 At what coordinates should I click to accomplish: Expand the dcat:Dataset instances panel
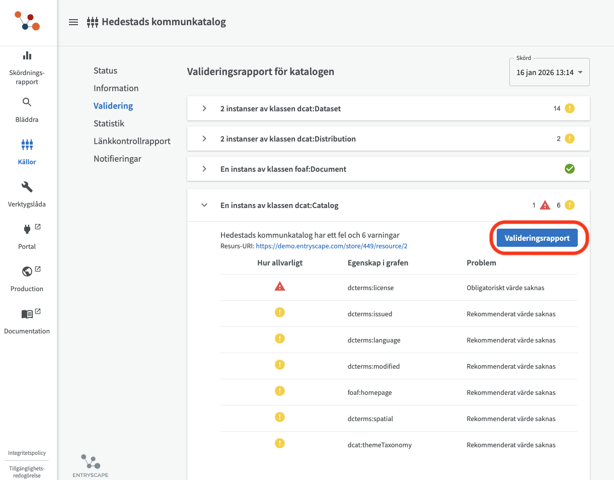click(204, 108)
